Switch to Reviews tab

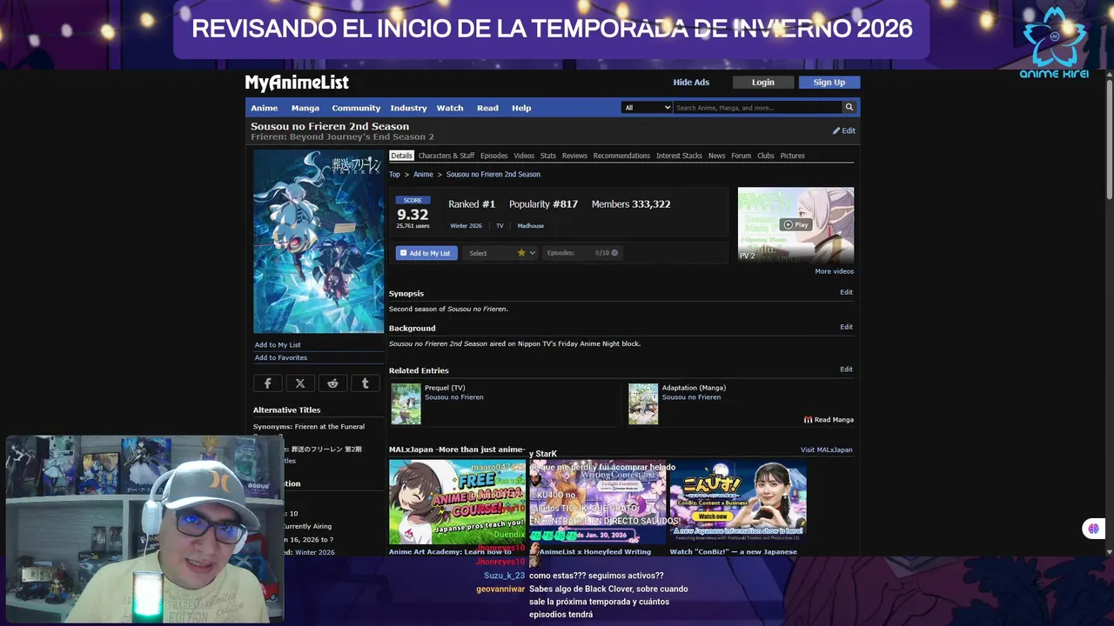pos(574,156)
